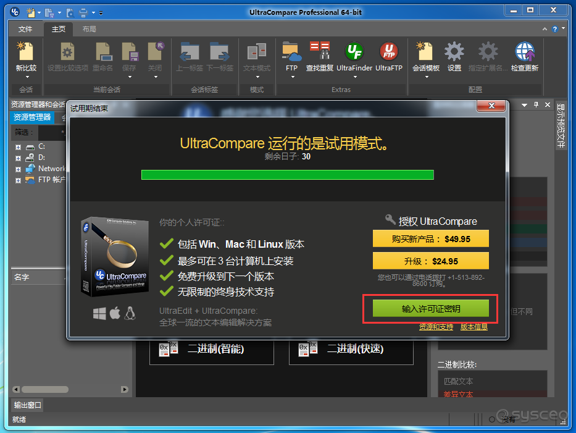The image size is (576, 433).
Task: Collapse the ribbon with the up chevron
Action: click(545, 29)
